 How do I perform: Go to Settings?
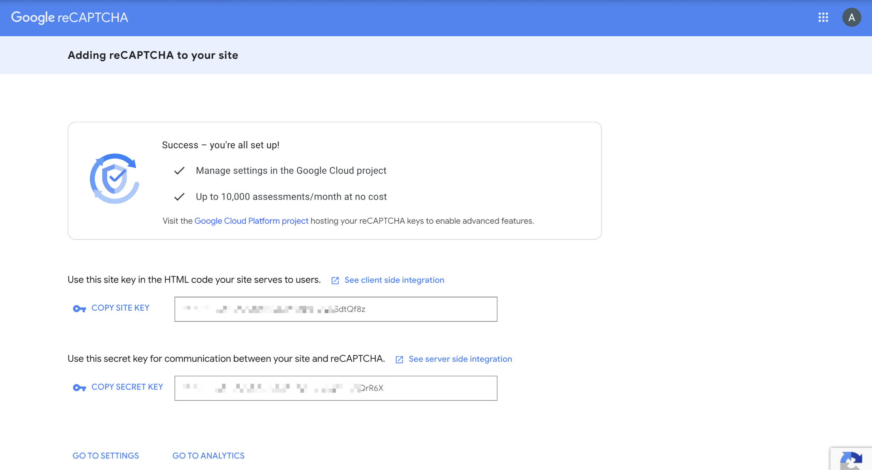coord(106,456)
